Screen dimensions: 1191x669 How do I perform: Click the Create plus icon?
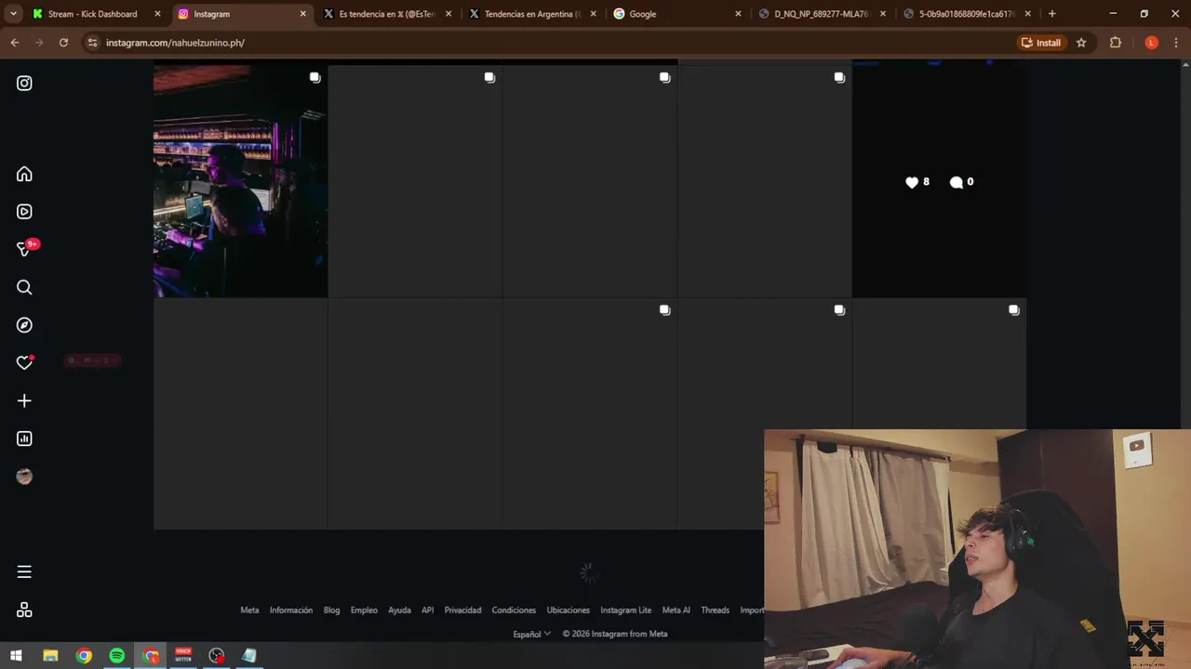point(24,400)
